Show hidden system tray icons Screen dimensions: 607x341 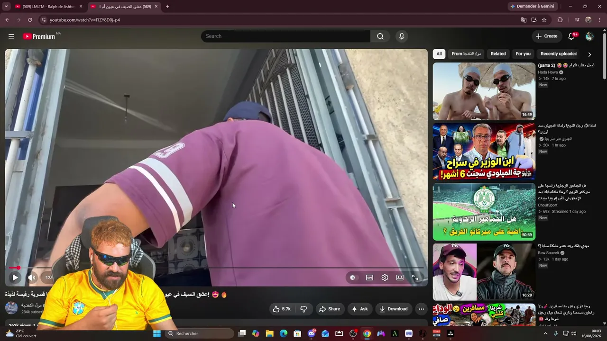pos(545,333)
